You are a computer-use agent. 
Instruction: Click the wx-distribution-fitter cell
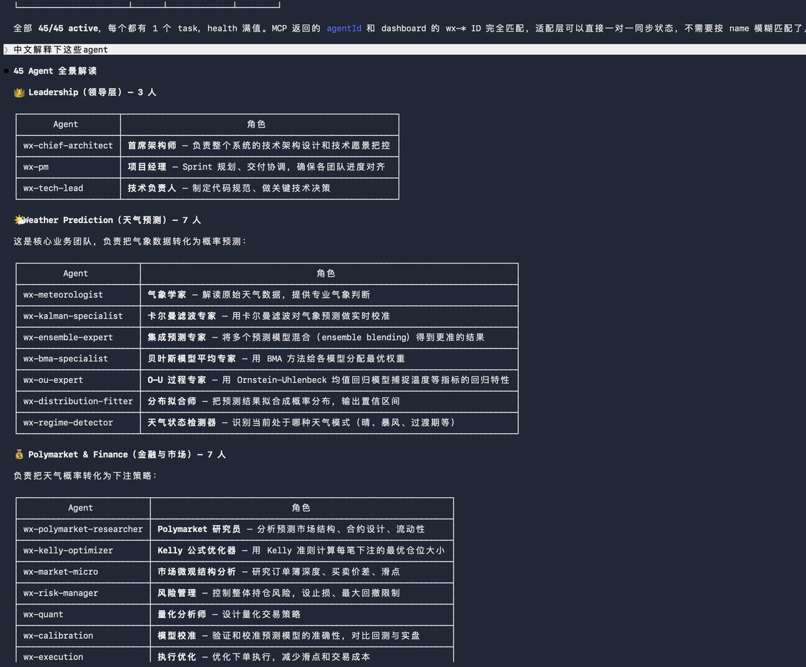[78, 401]
